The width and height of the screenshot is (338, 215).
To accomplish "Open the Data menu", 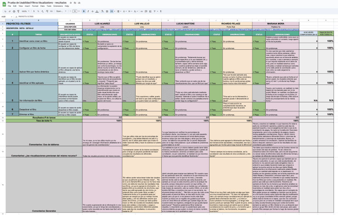I will 42,6.
